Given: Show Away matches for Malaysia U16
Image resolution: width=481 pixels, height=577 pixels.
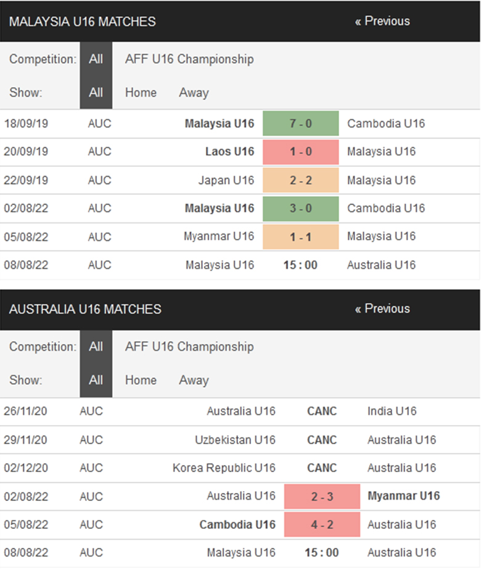Looking at the screenshot, I should point(194,93).
